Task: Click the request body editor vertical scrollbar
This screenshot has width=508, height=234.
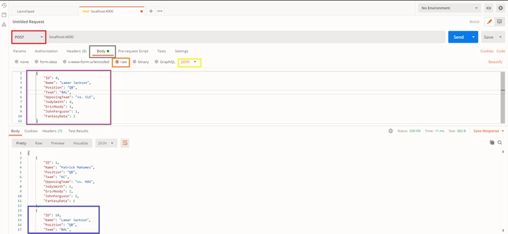Action: tap(502, 97)
